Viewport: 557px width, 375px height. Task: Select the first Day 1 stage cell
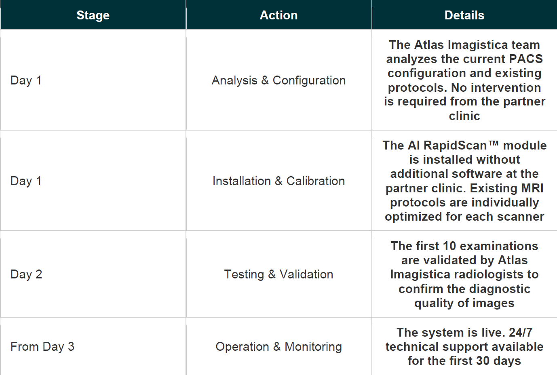click(93, 80)
